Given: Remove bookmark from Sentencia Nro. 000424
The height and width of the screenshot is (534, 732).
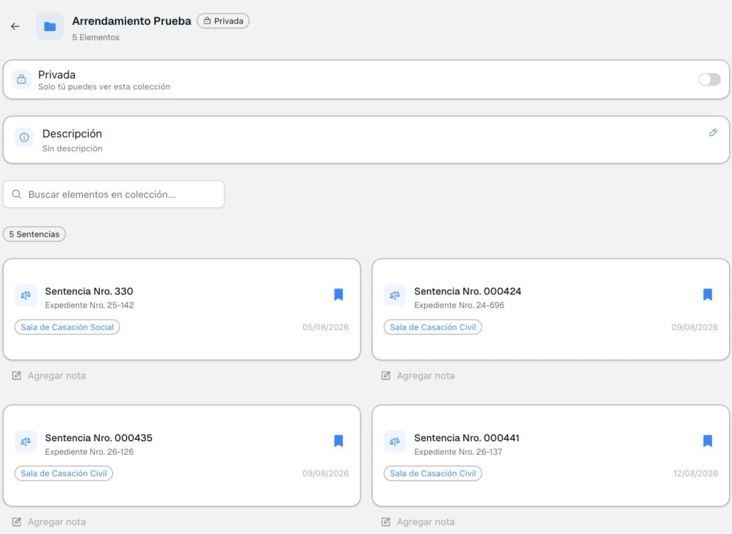Looking at the screenshot, I should coord(708,294).
